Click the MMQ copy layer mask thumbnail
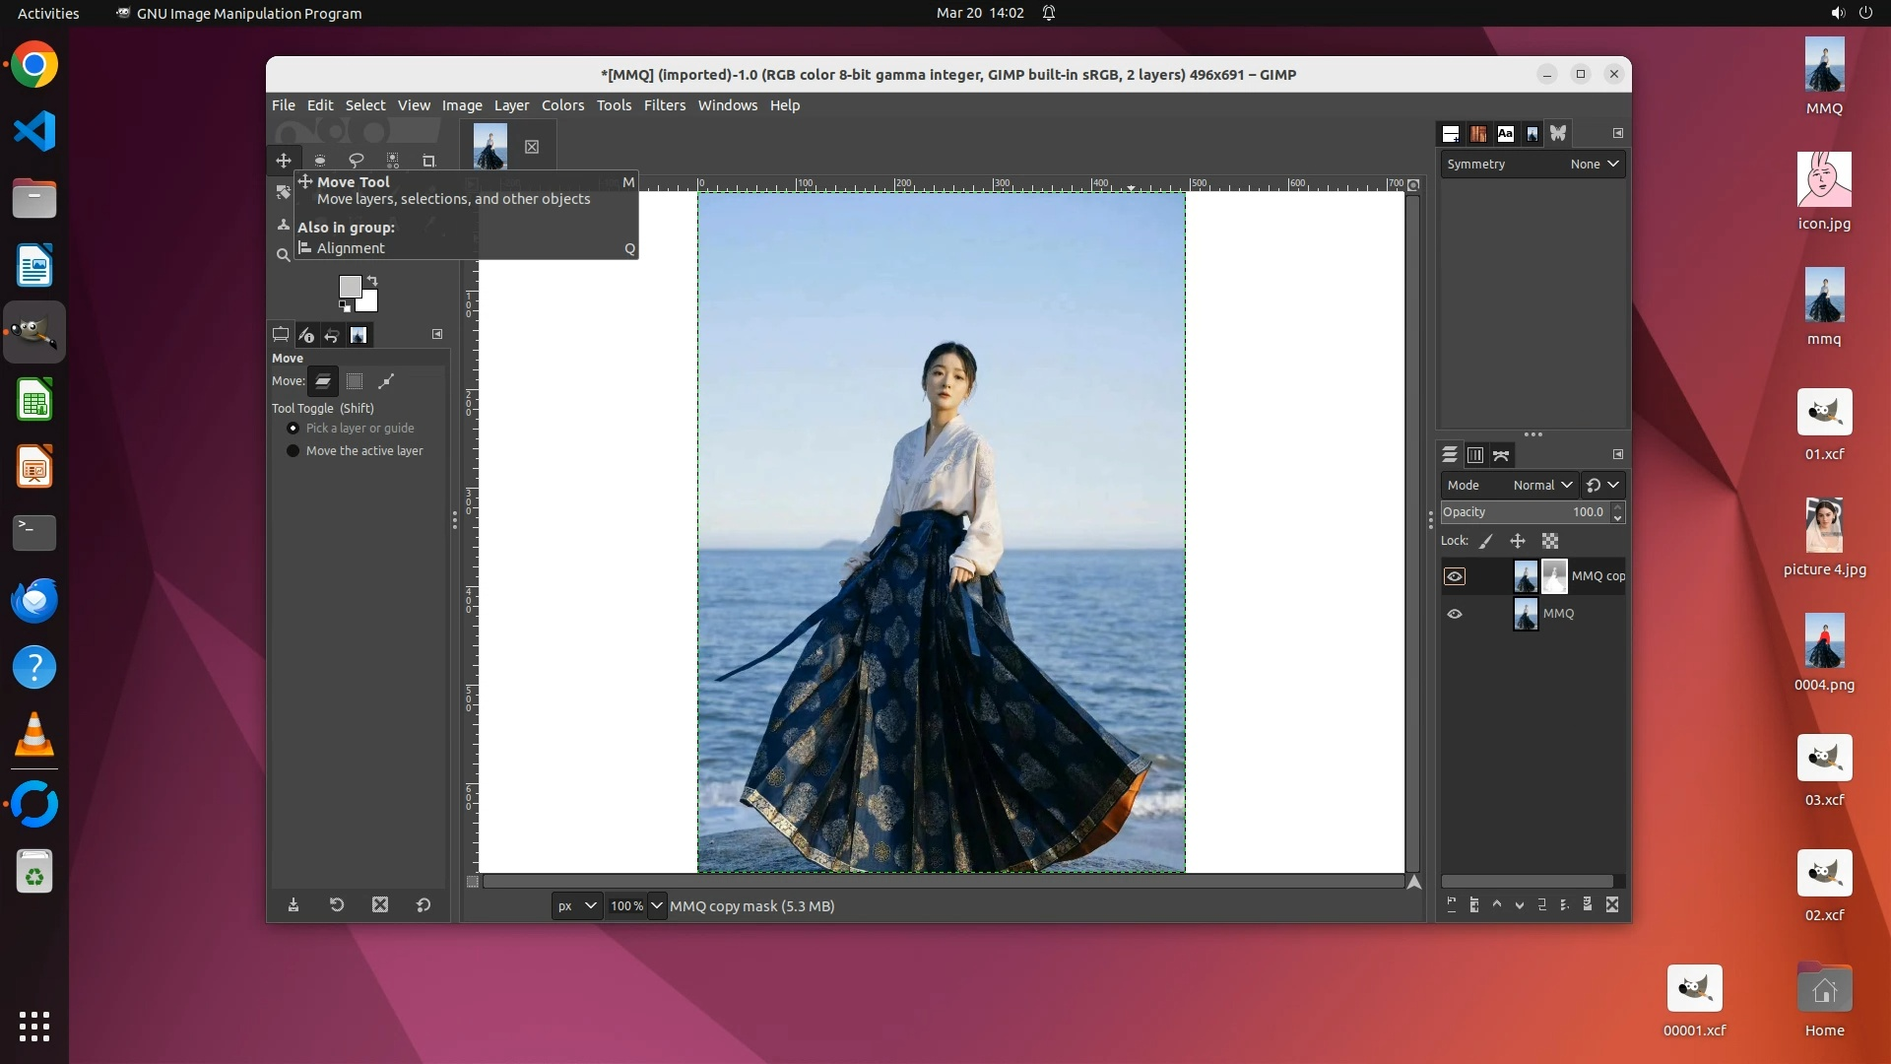1891x1064 pixels. (1554, 576)
